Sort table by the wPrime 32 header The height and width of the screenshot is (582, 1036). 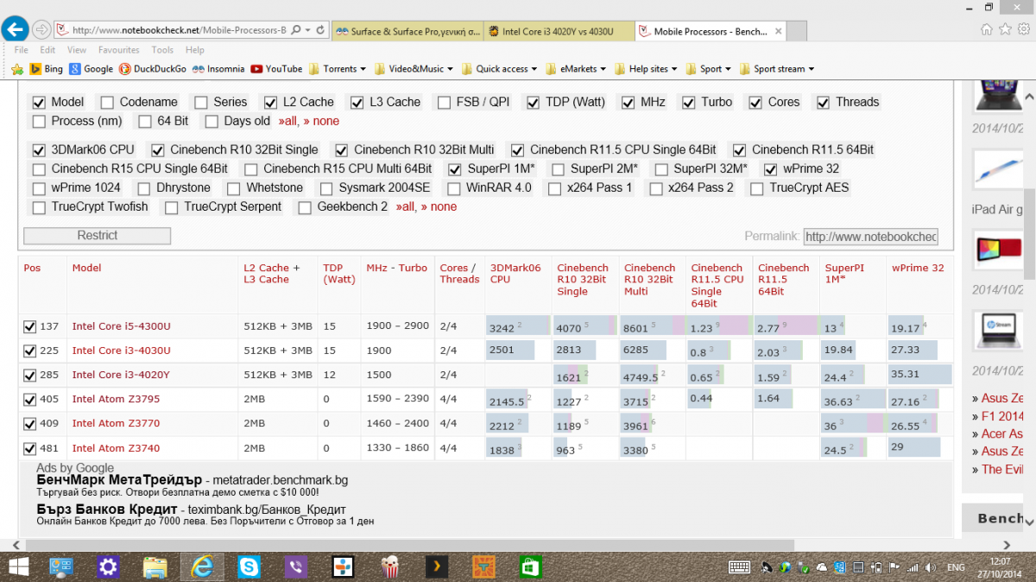(918, 268)
